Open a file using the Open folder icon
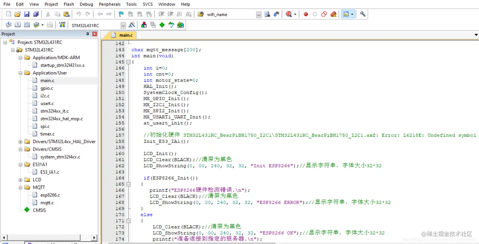Screen dimensions: 479x244 18,14
